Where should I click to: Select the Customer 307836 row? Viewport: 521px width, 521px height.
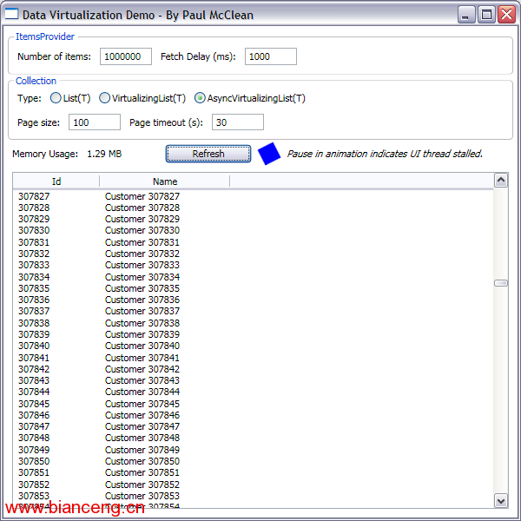point(254,300)
